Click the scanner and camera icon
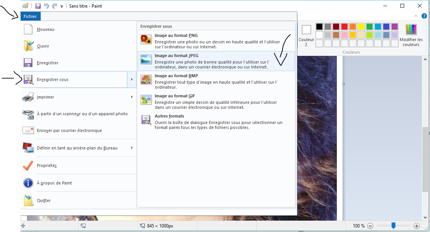 28,114
